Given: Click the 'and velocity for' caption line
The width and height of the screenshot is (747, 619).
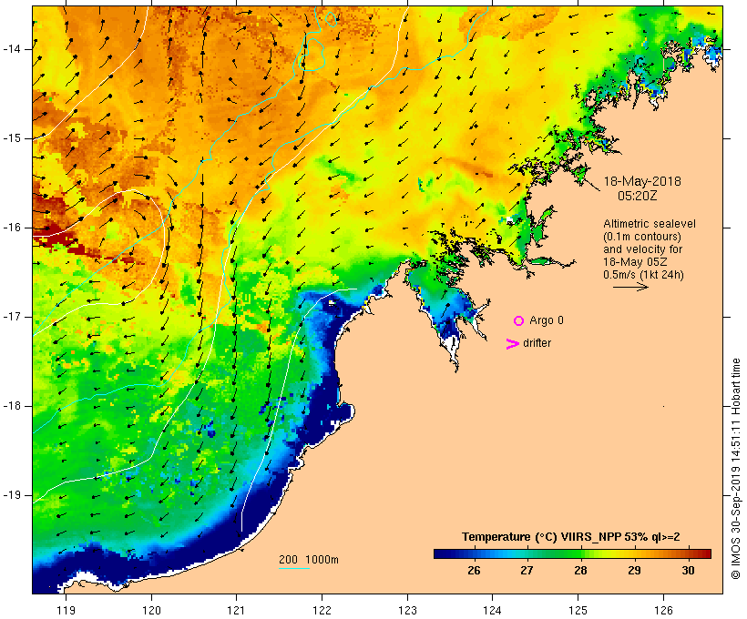Looking at the screenshot, I should click(x=642, y=249).
